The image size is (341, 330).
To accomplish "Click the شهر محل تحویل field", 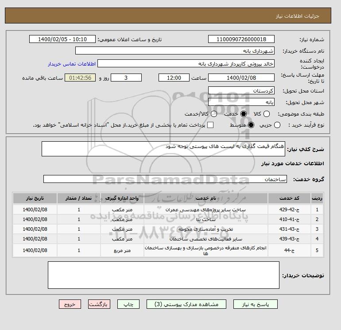I will [x=241, y=102].
